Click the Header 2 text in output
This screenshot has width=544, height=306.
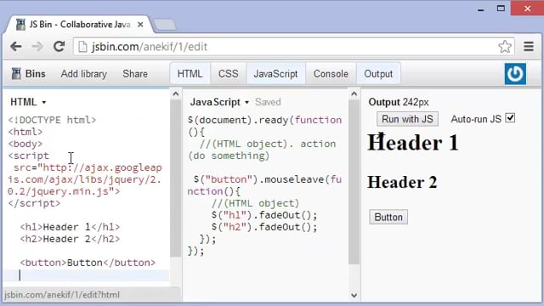coord(402,182)
